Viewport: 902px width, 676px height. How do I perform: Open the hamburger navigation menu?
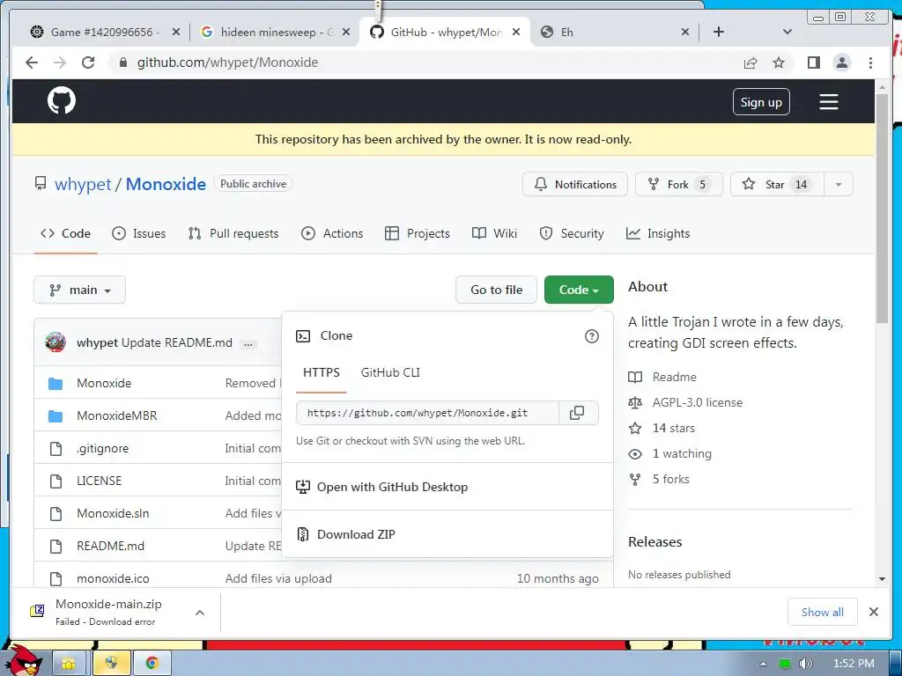click(x=828, y=102)
